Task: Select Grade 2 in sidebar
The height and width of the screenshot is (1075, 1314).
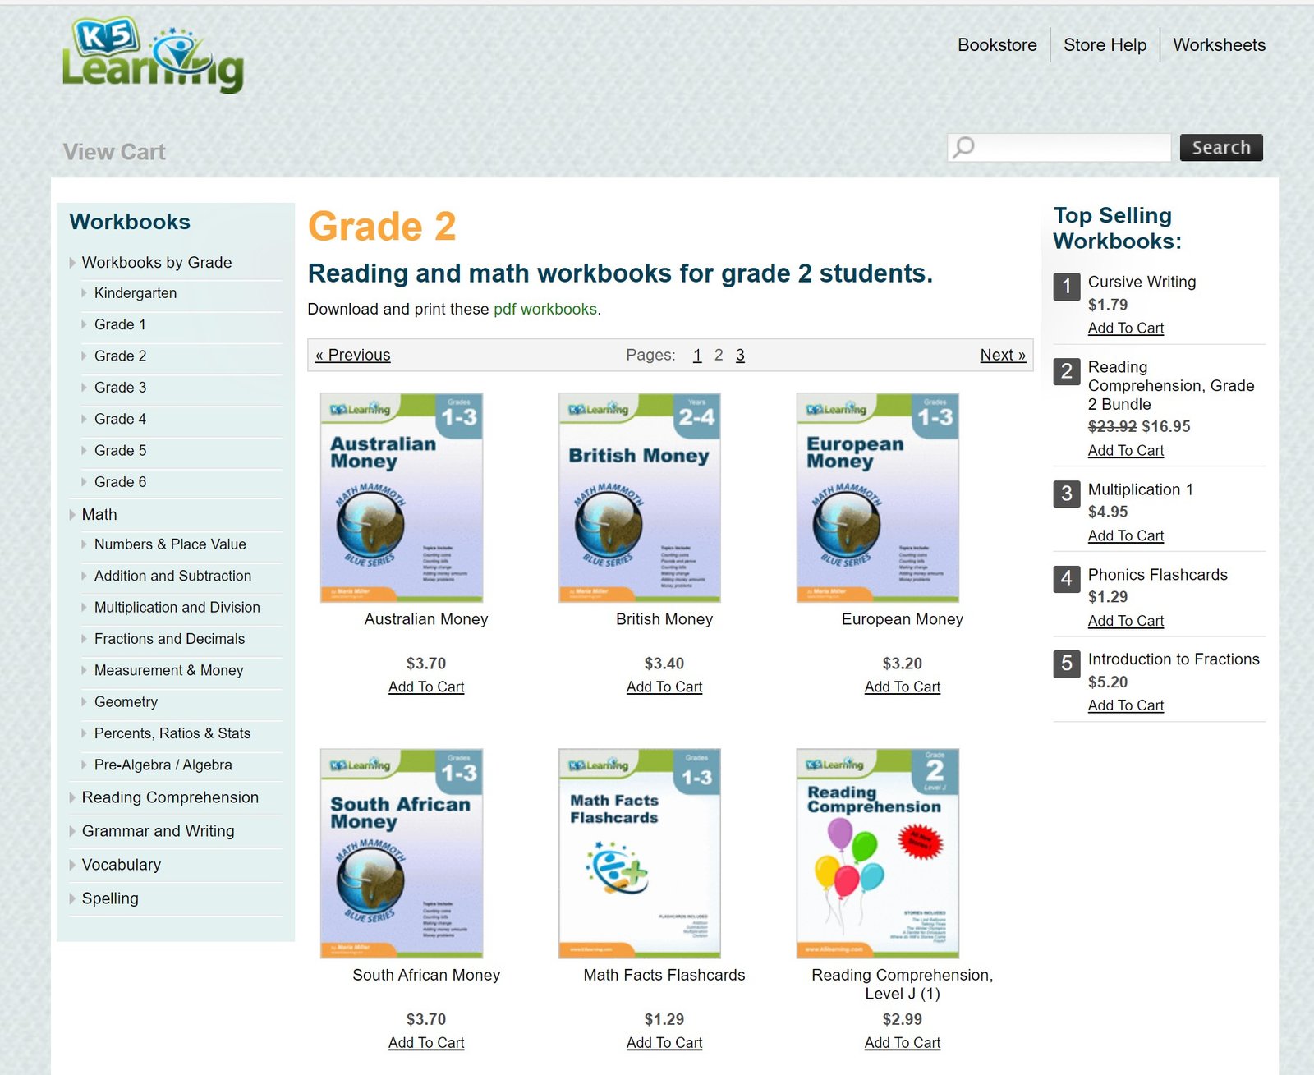Action: 120,356
